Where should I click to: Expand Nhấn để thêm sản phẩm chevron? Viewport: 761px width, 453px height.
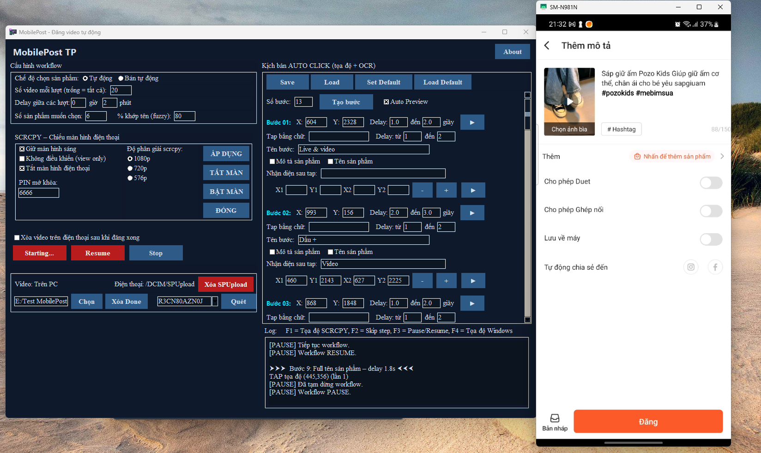[722, 157]
